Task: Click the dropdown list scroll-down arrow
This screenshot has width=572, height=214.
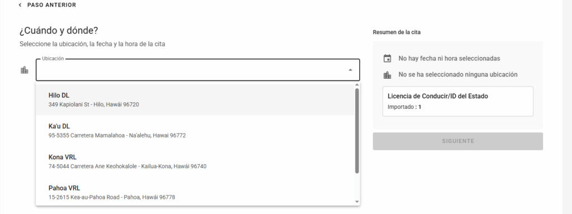Action: click(357, 202)
